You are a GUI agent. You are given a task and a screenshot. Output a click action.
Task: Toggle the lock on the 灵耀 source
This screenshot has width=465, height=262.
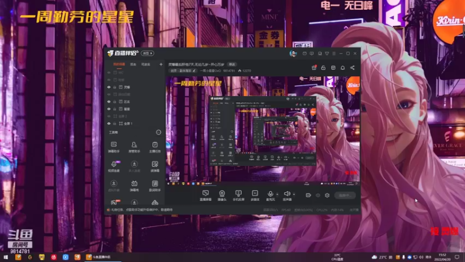pyautogui.click(x=115, y=87)
